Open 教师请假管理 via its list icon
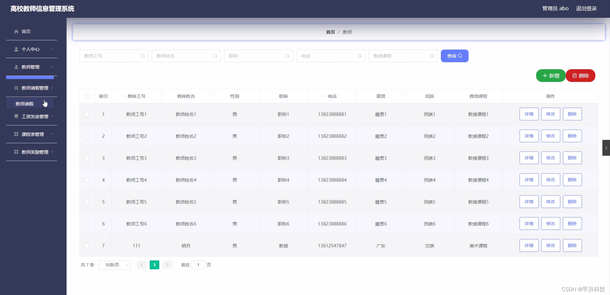 click(16, 88)
